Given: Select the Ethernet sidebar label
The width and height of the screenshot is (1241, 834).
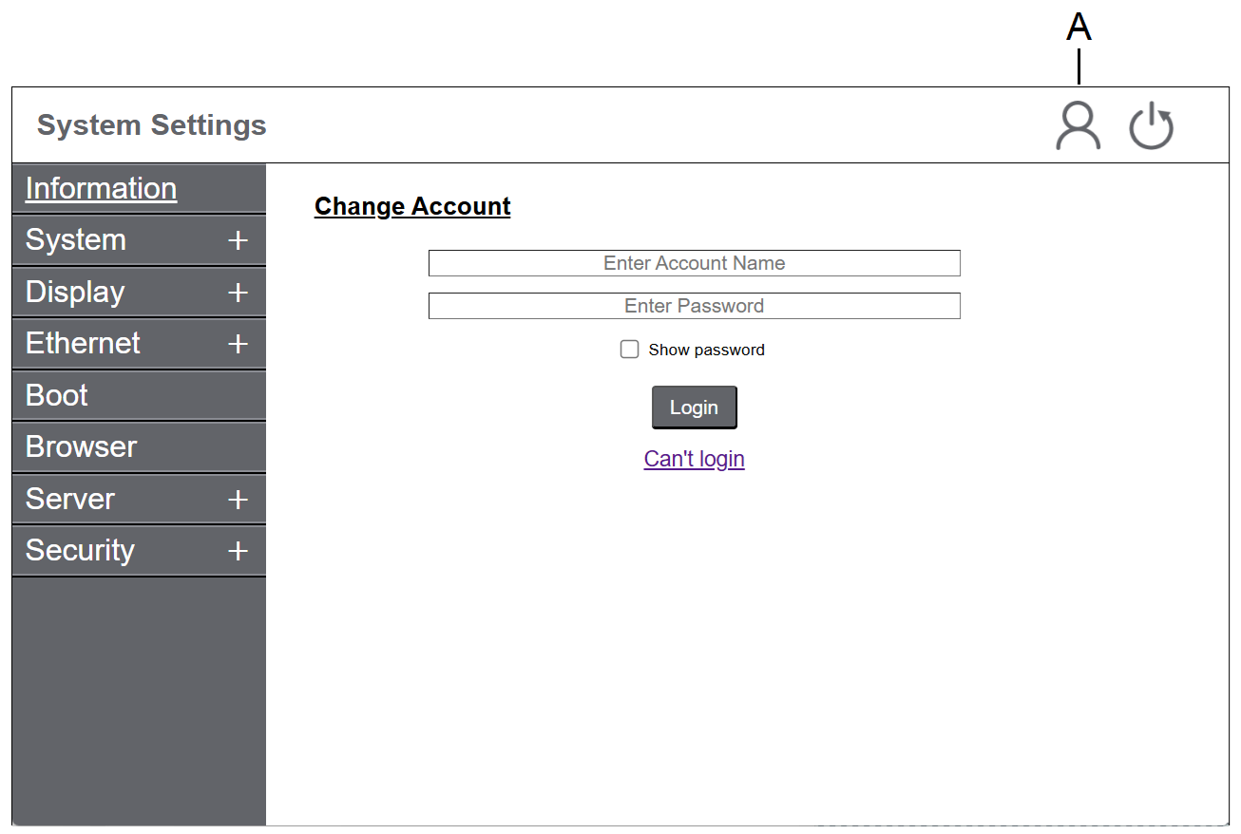Looking at the screenshot, I should pyautogui.click(x=83, y=343).
